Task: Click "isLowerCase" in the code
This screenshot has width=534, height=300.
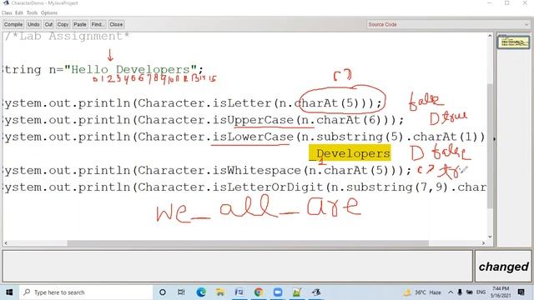Action: (253, 137)
